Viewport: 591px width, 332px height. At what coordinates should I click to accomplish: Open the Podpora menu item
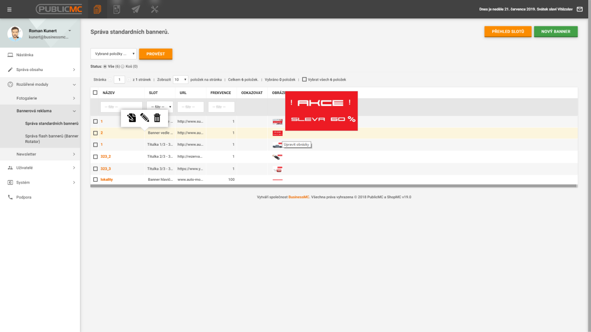pos(24,197)
